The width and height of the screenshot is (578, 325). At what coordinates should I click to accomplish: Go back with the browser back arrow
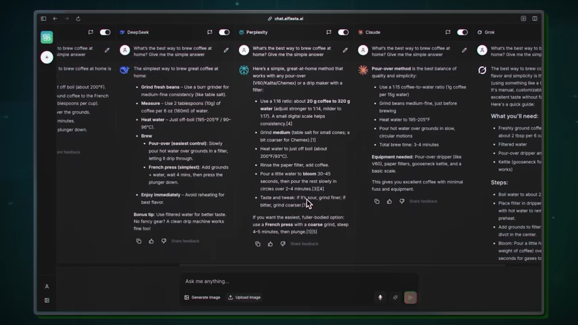55,18
